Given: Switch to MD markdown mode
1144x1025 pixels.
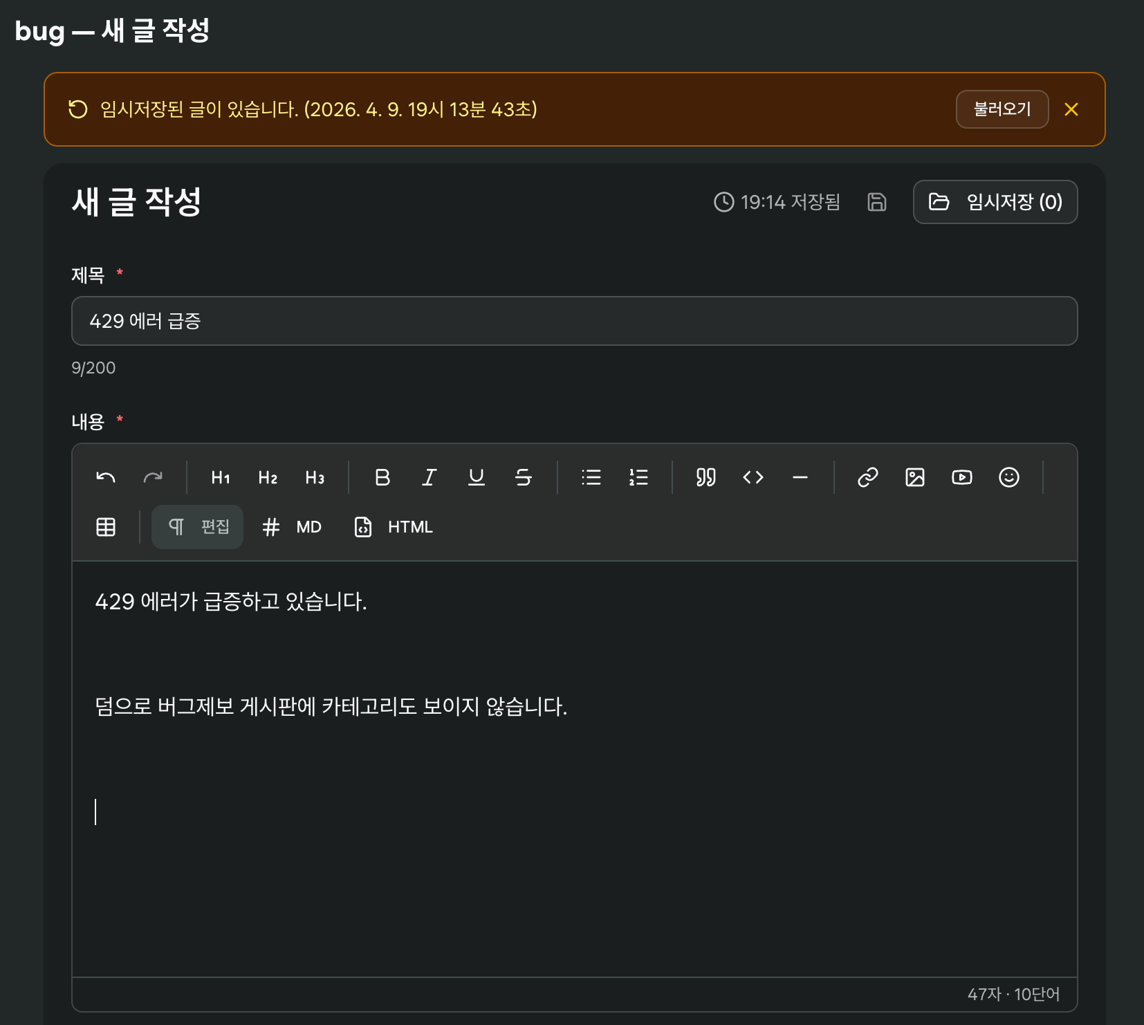Looking at the screenshot, I should (x=292, y=527).
